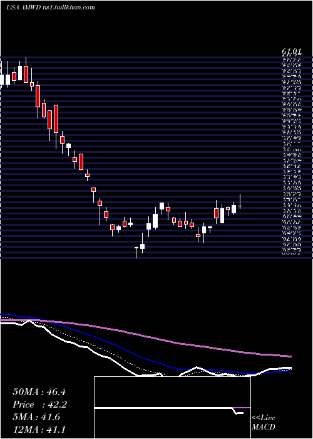Click the 'Price : 42.2' label
This screenshot has height=439, width=313.
tap(39, 405)
